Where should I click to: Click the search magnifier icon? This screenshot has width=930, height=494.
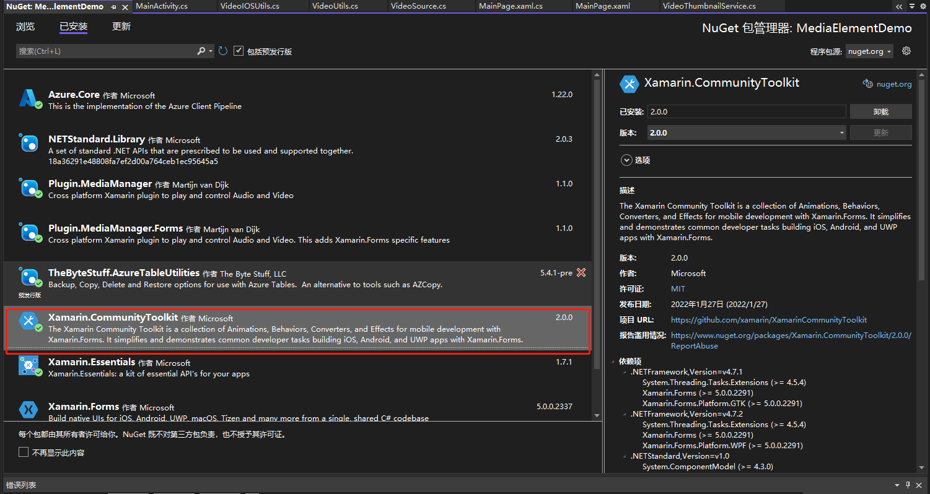202,51
